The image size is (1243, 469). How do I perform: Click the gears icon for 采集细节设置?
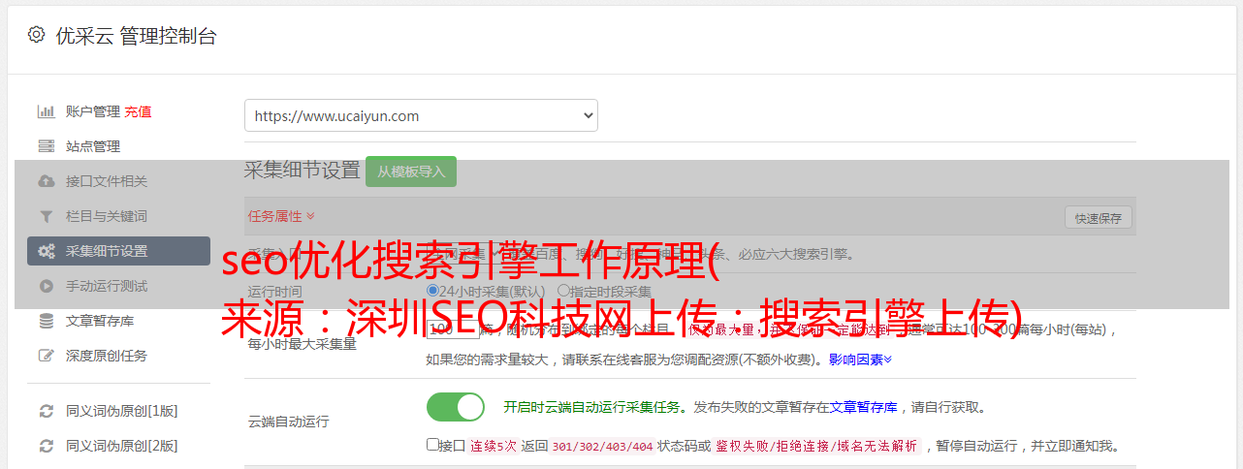click(x=46, y=251)
